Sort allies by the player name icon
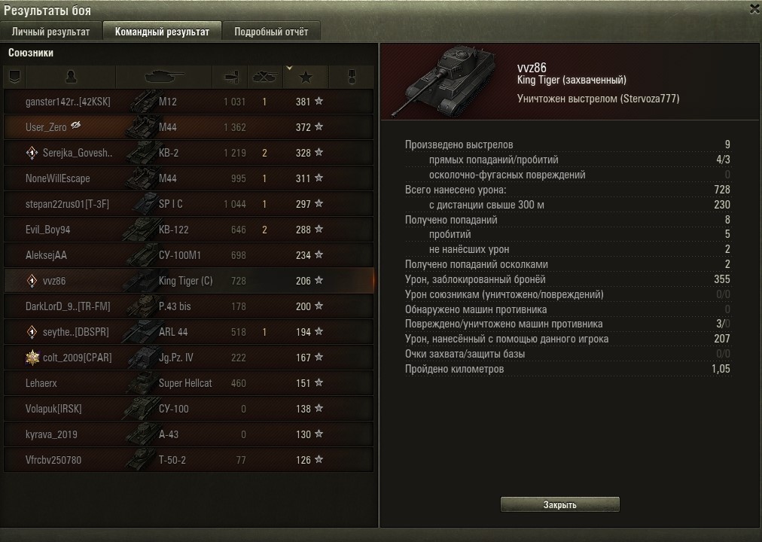 pos(71,77)
